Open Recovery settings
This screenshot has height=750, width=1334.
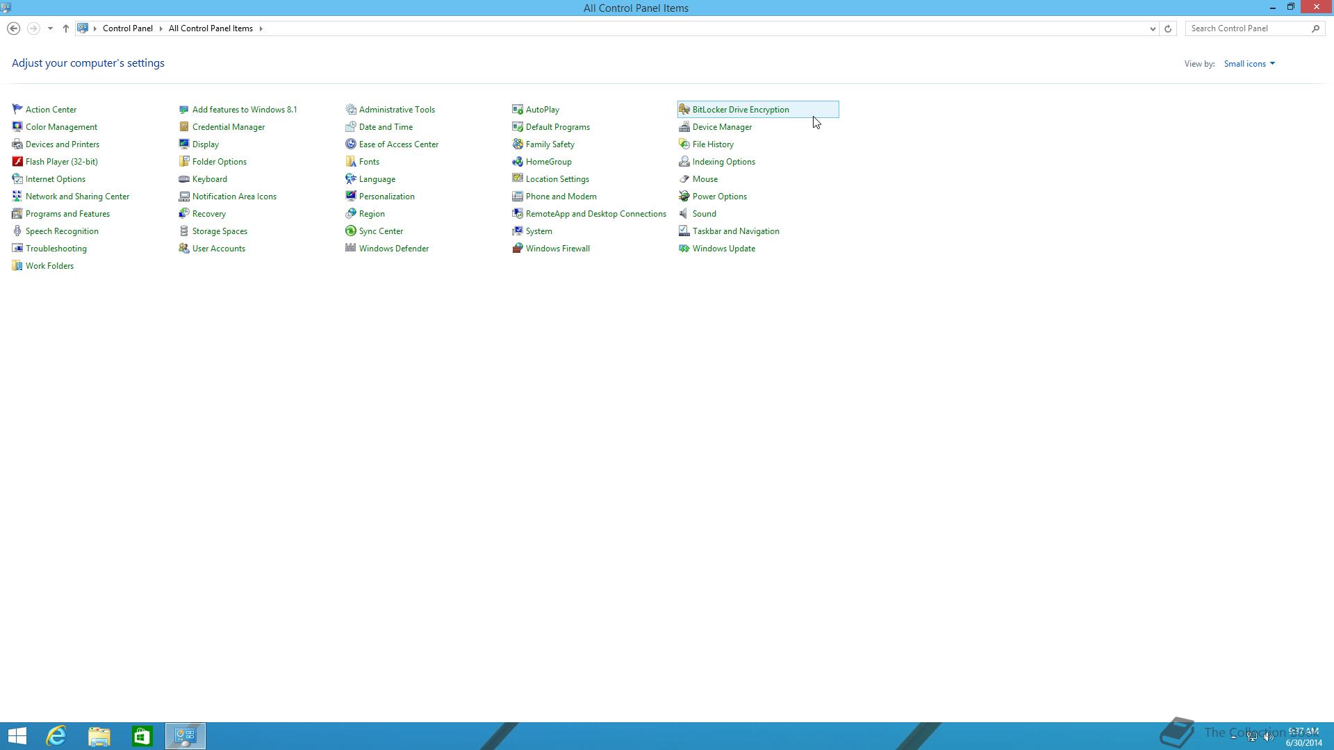coord(209,214)
